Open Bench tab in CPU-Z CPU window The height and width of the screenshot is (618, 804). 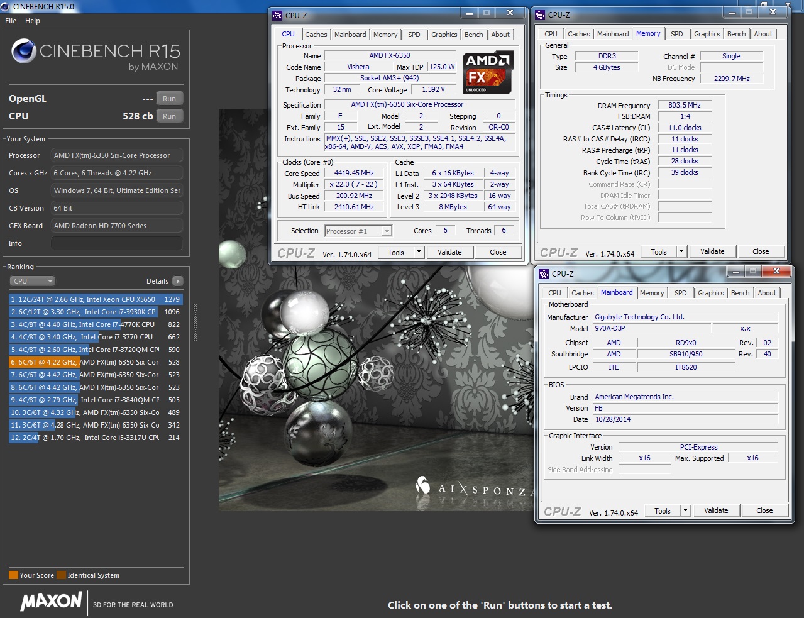click(x=474, y=35)
